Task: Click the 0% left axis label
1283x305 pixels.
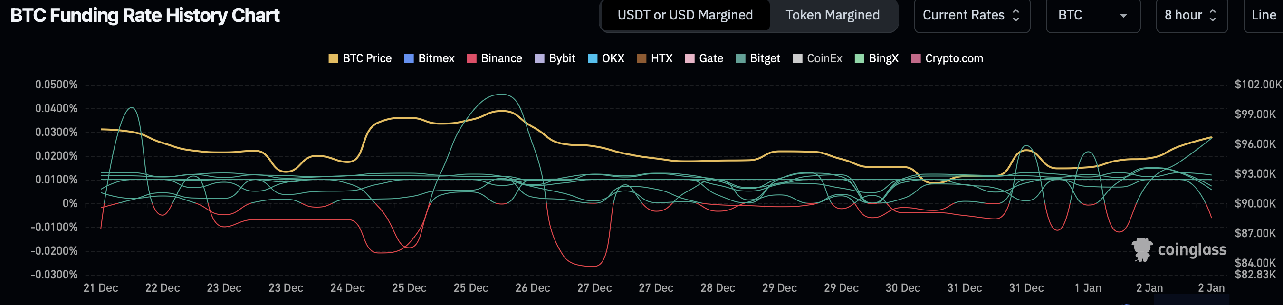Action: pos(70,203)
